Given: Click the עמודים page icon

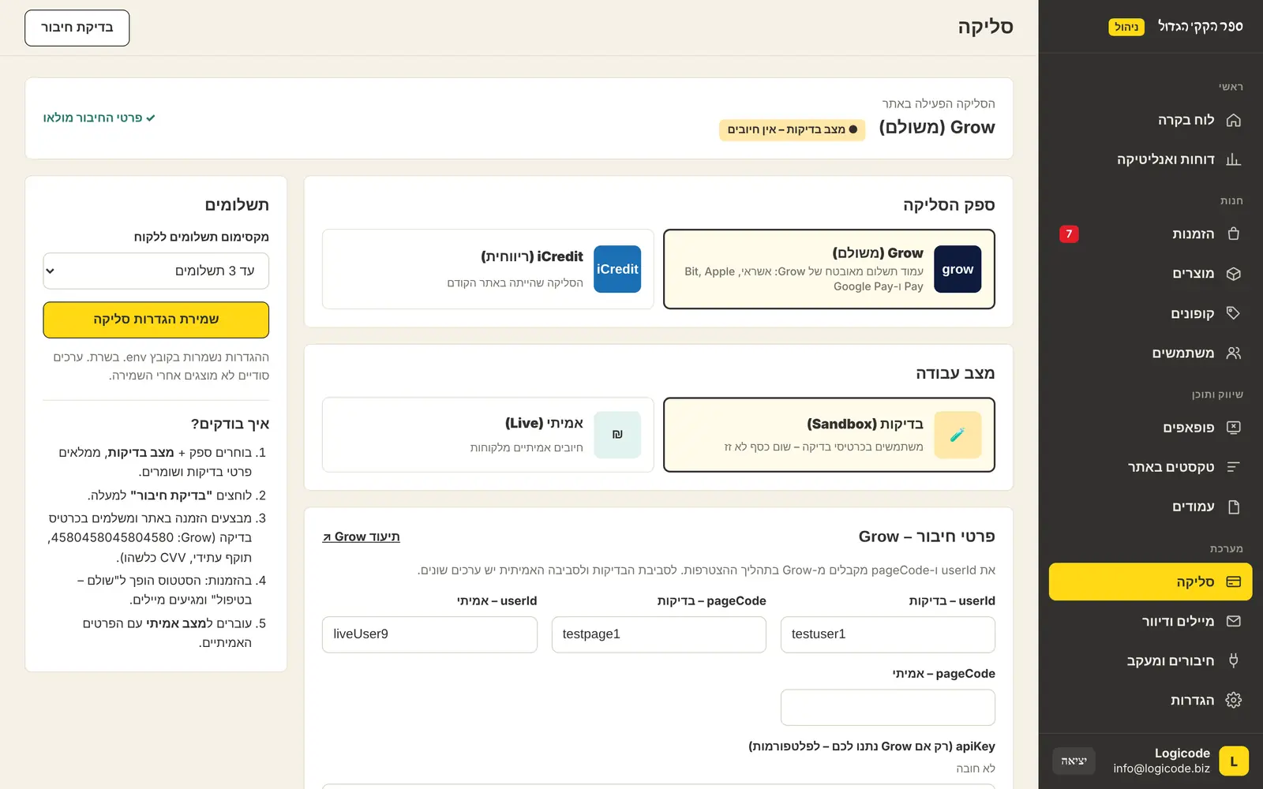Looking at the screenshot, I should [x=1234, y=507].
